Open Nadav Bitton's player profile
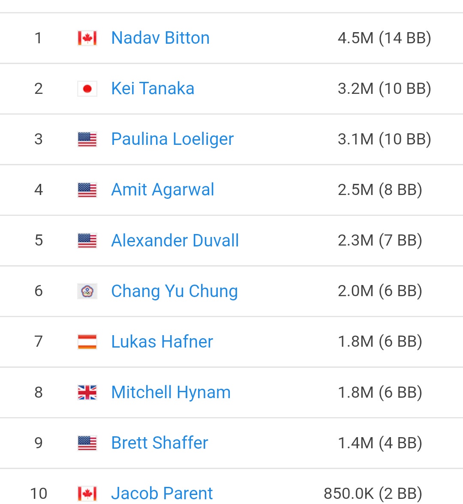This screenshot has width=463, height=504. tap(160, 38)
